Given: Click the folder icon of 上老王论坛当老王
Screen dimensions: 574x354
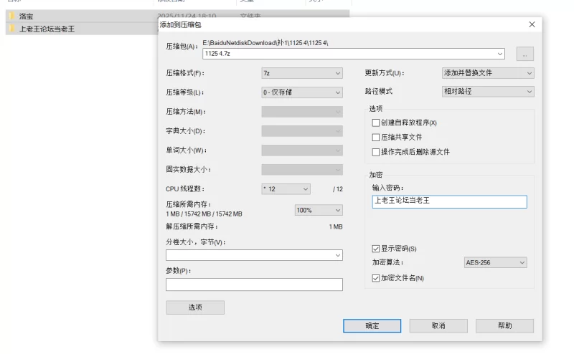Looking at the screenshot, I should [12, 29].
